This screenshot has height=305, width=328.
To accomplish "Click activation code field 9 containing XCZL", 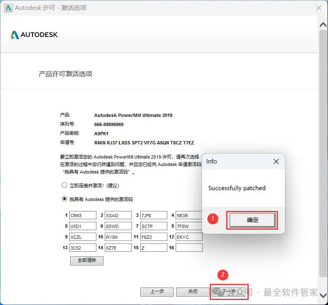I will click(x=83, y=237).
